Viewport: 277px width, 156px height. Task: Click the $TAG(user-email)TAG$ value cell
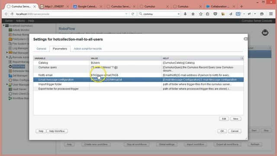(126, 75)
